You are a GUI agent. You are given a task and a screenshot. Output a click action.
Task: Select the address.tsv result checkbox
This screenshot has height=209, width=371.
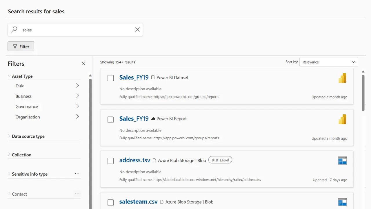click(x=110, y=161)
